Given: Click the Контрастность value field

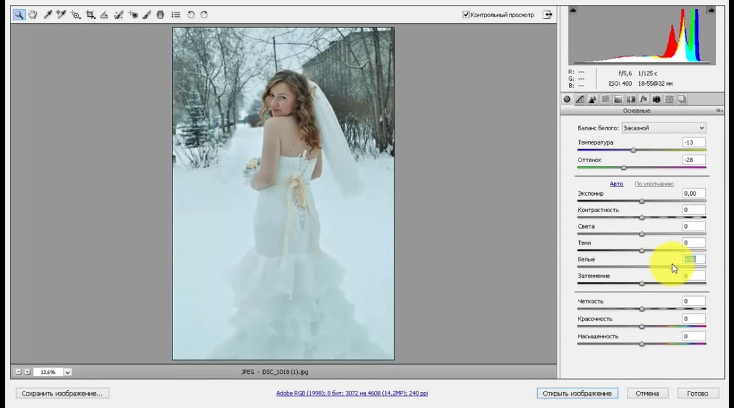Looking at the screenshot, I should click(x=694, y=210).
